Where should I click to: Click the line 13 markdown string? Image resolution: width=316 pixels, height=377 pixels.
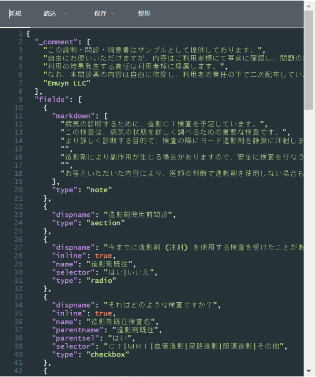tap(174, 132)
